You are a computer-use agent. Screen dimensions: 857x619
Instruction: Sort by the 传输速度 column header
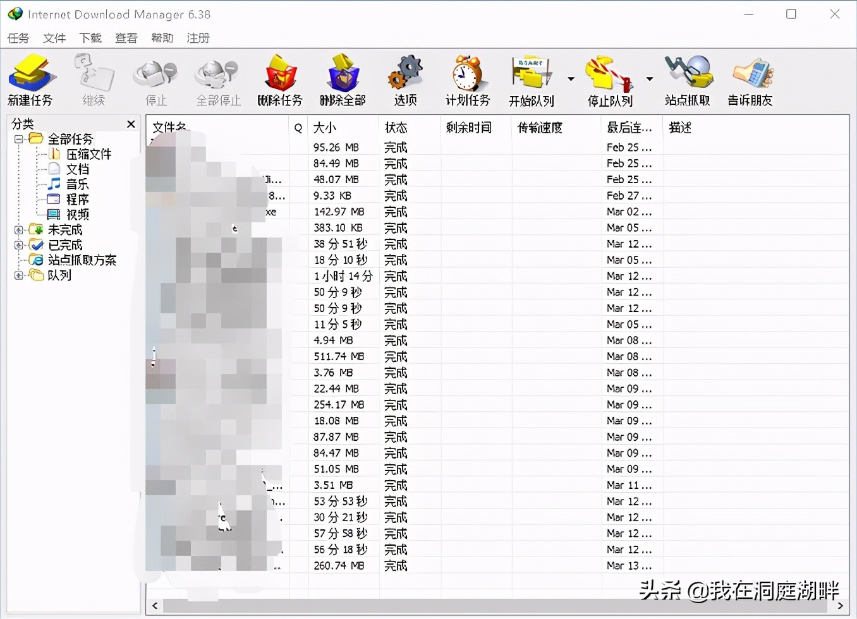556,128
